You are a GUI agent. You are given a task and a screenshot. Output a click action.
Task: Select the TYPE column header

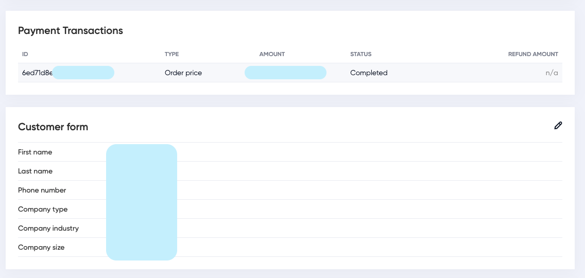171,54
